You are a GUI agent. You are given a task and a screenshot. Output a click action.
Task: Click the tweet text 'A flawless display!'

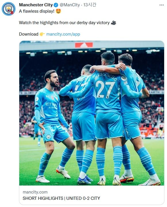[x=37, y=11]
